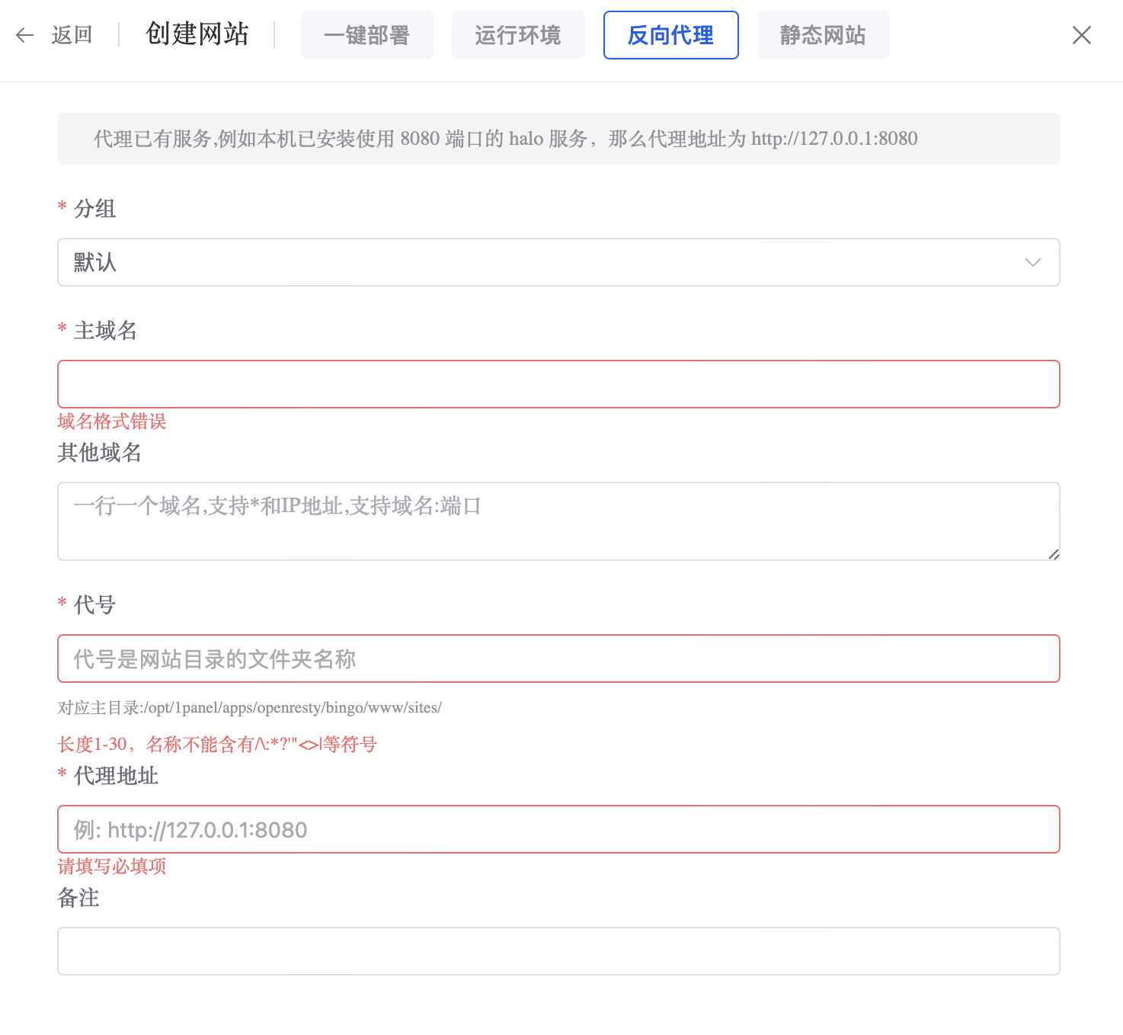The image size is (1123, 1035).
Task: Click the proxy hint info banner
Action: point(558,139)
